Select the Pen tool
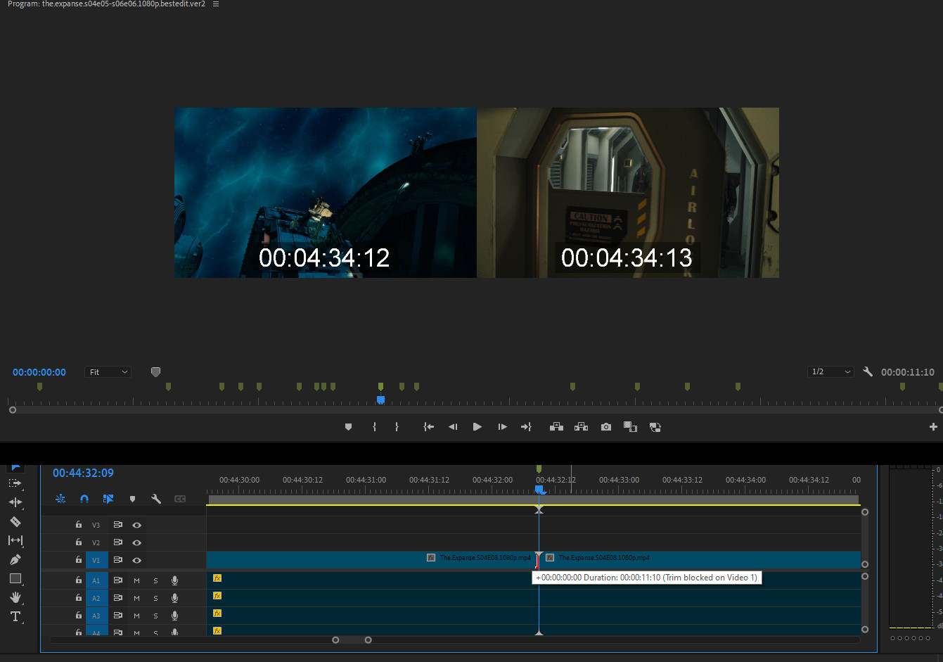 coord(15,559)
